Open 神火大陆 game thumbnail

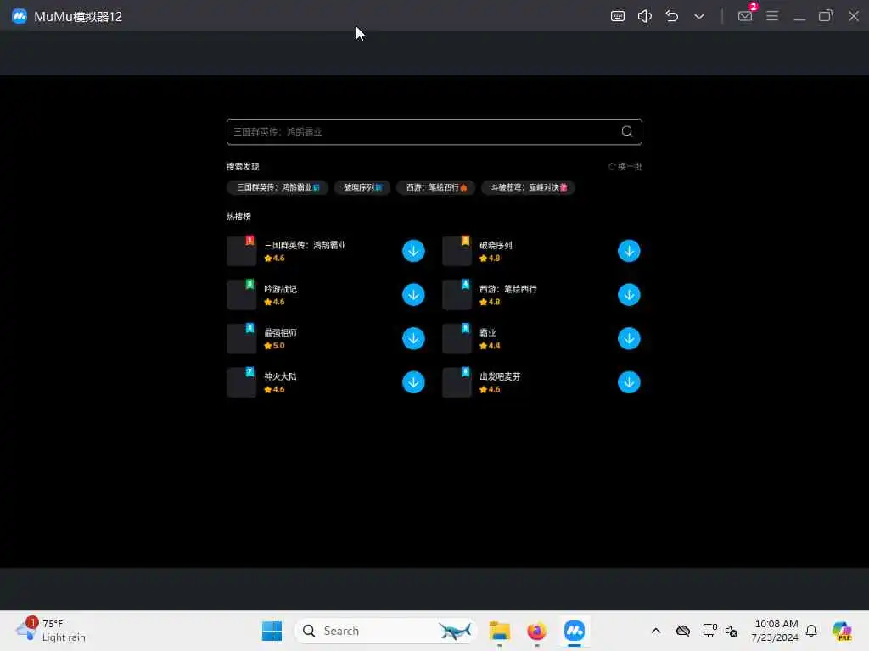[242, 382]
